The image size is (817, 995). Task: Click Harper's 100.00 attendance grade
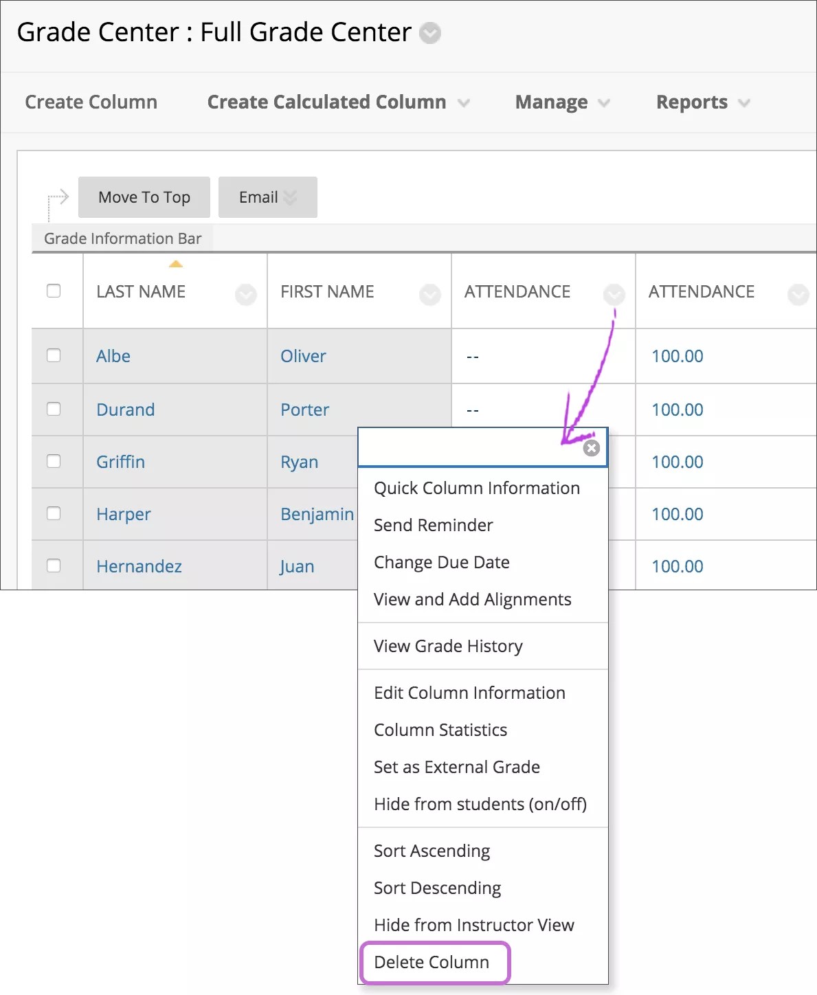pyautogui.click(x=677, y=514)
